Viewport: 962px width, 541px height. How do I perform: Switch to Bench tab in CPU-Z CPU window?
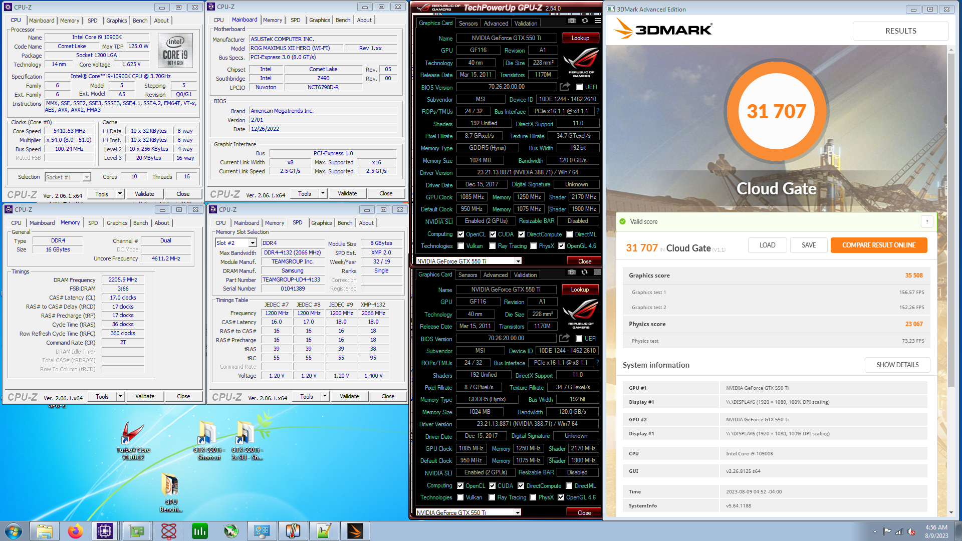(x=140, y=21)
